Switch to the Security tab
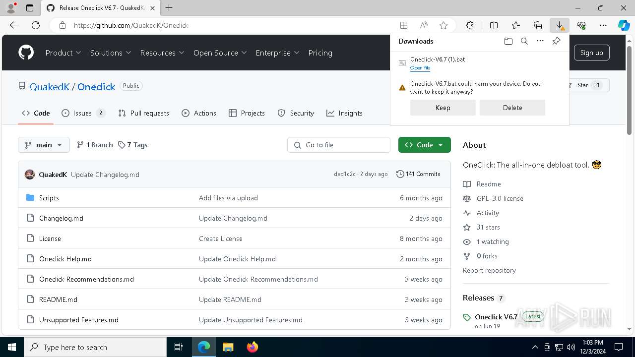Viewport: 635px width, 357px height. [x=296, y=113]
